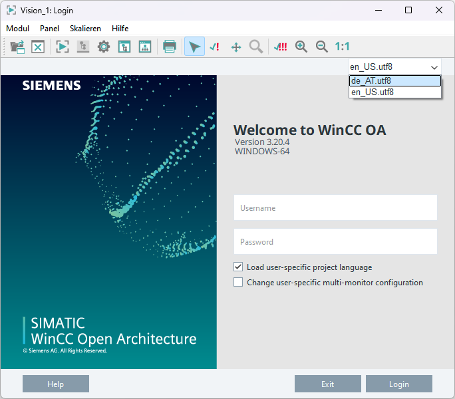Image resolution: width=455 pixels, height=399 pixels.
Task: Reset zoom with the 1:1 icon
Action: 342,47
